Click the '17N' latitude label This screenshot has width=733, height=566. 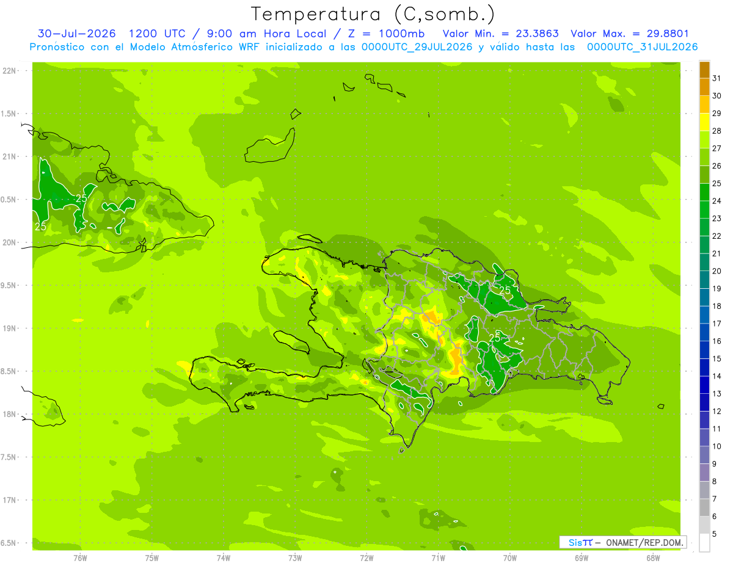click(10, 500)
